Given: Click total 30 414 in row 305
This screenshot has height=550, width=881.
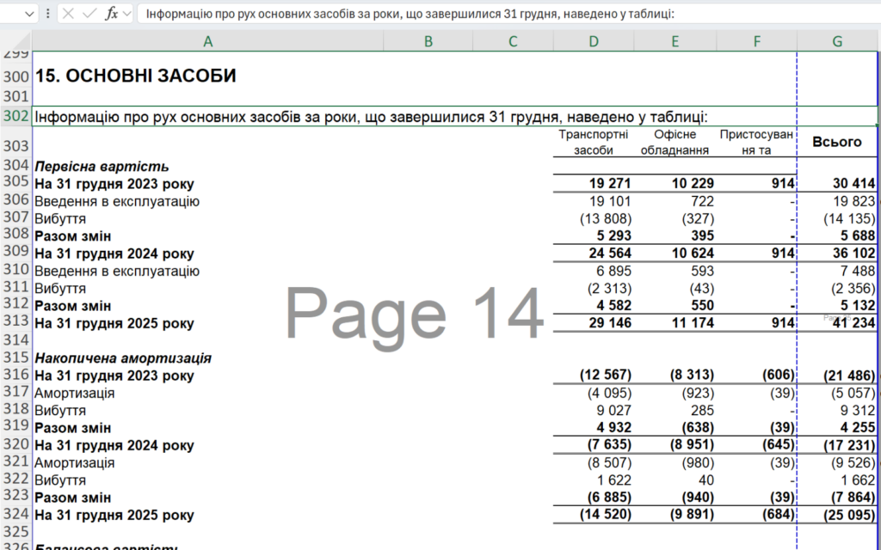Looking at the screenshot, I should pos(853,184).
